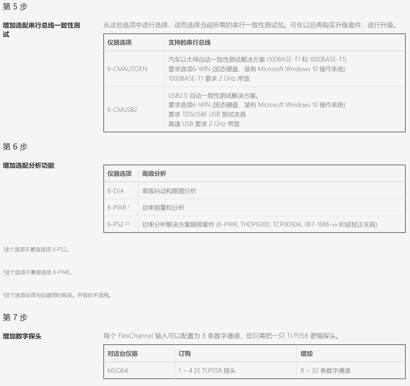Click the 第 7 步 heading
Screen dimensions: 410x386
click(x=15, y=318)
